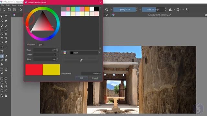Image resolution: width=207 pixels, height=116 pixels.
Task: Confirm color with OK button
Action: (82, 78)
